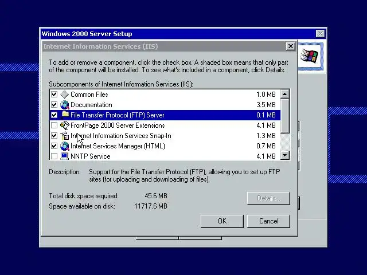Click the Windows logo in Setup window
Image resolution: width=367 pixels, height=275 pixels.
(x=309, y=56)
